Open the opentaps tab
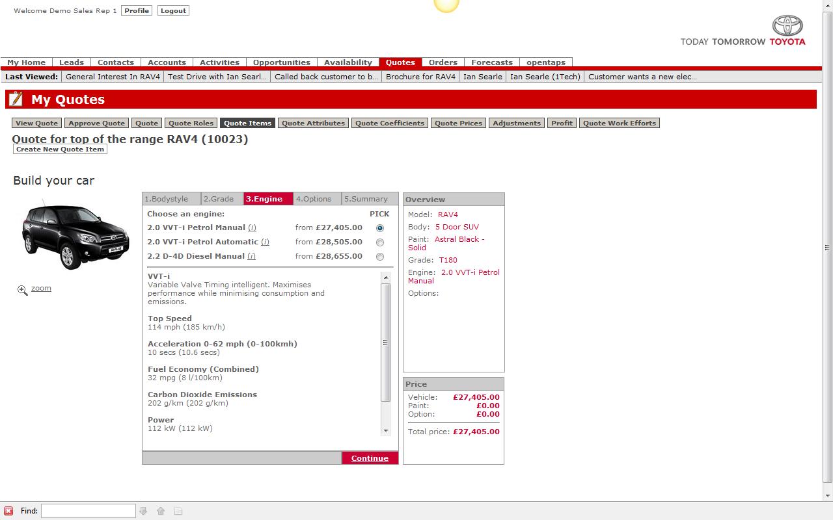 546,62
